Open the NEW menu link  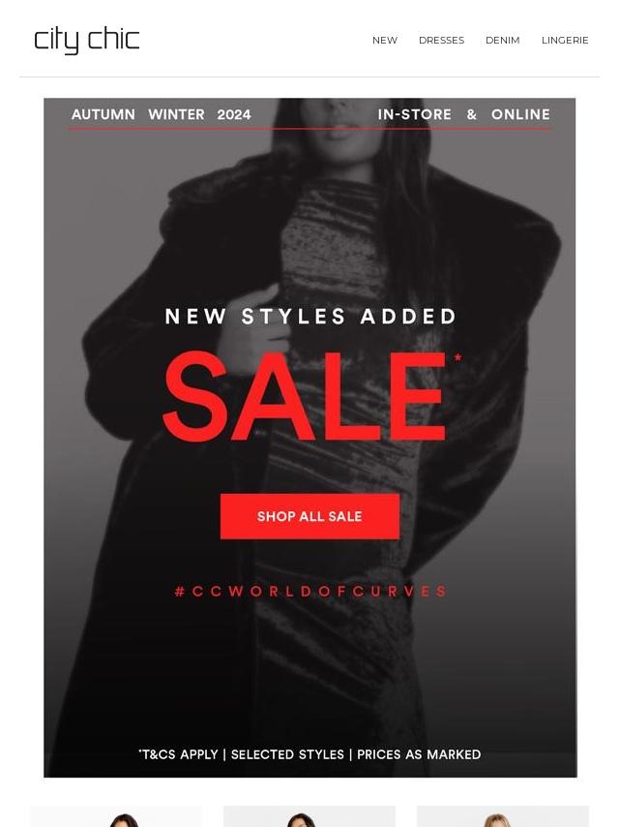385,40
